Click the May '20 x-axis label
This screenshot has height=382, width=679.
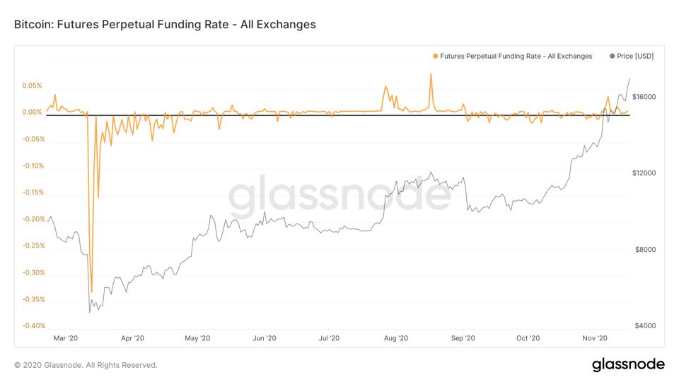197,338
